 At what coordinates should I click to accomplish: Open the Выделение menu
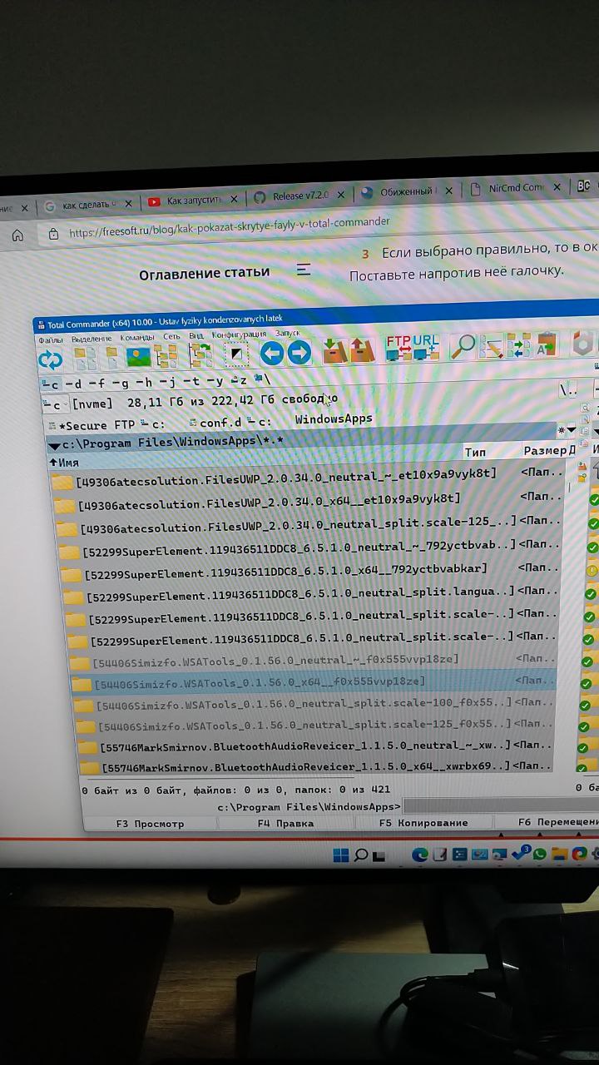pos(91,339)
